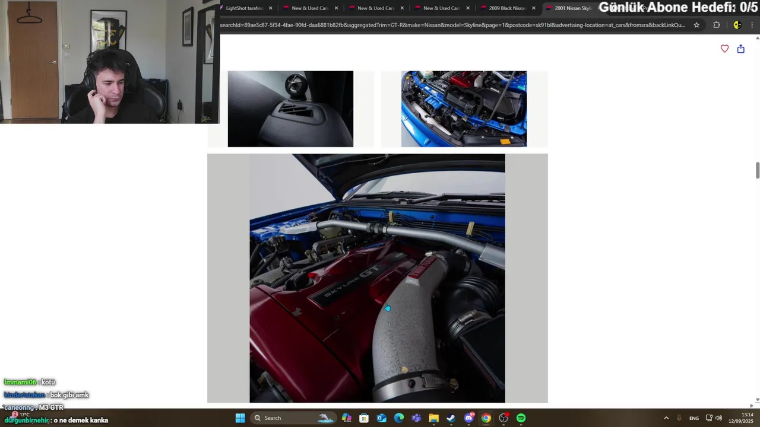Image resolution: width=760 pixels, height=427 pixels.
Task: Click the microphone icon in the system tray
Action: coord(679,418)
